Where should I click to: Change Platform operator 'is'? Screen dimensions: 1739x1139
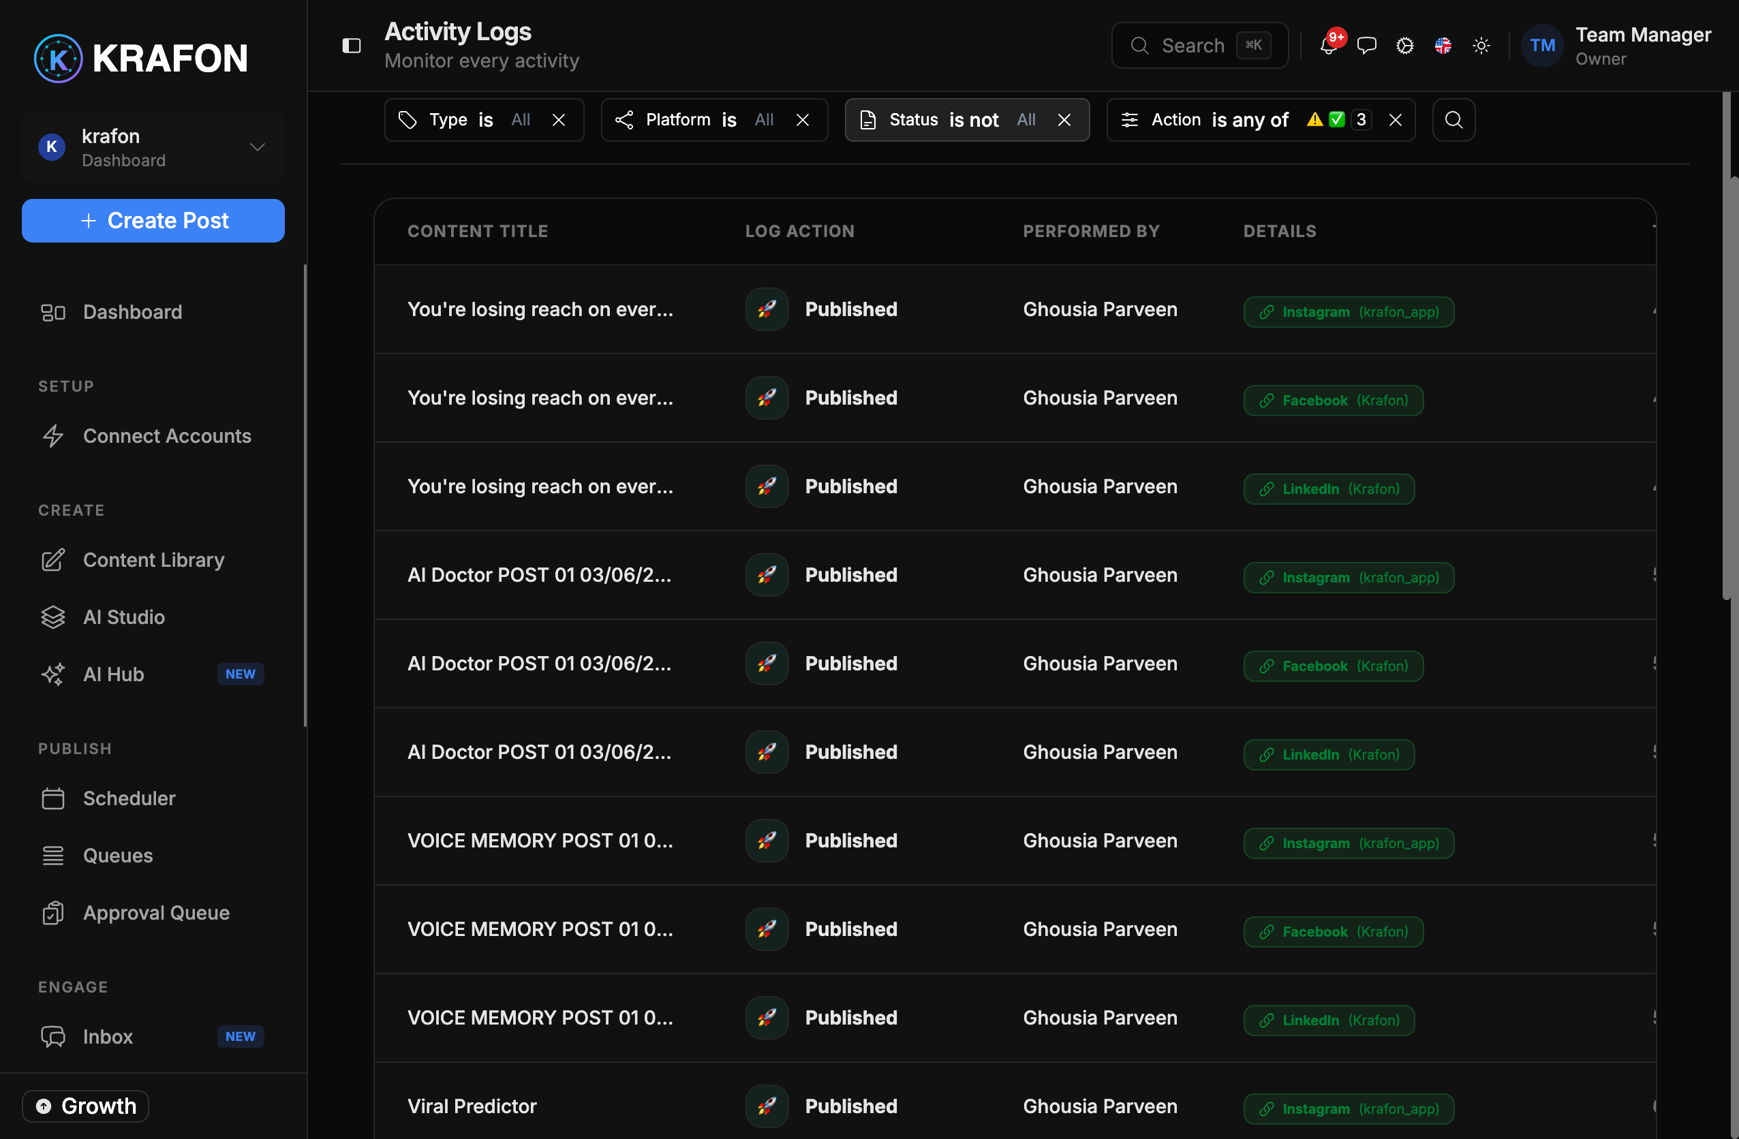point(729,120)
